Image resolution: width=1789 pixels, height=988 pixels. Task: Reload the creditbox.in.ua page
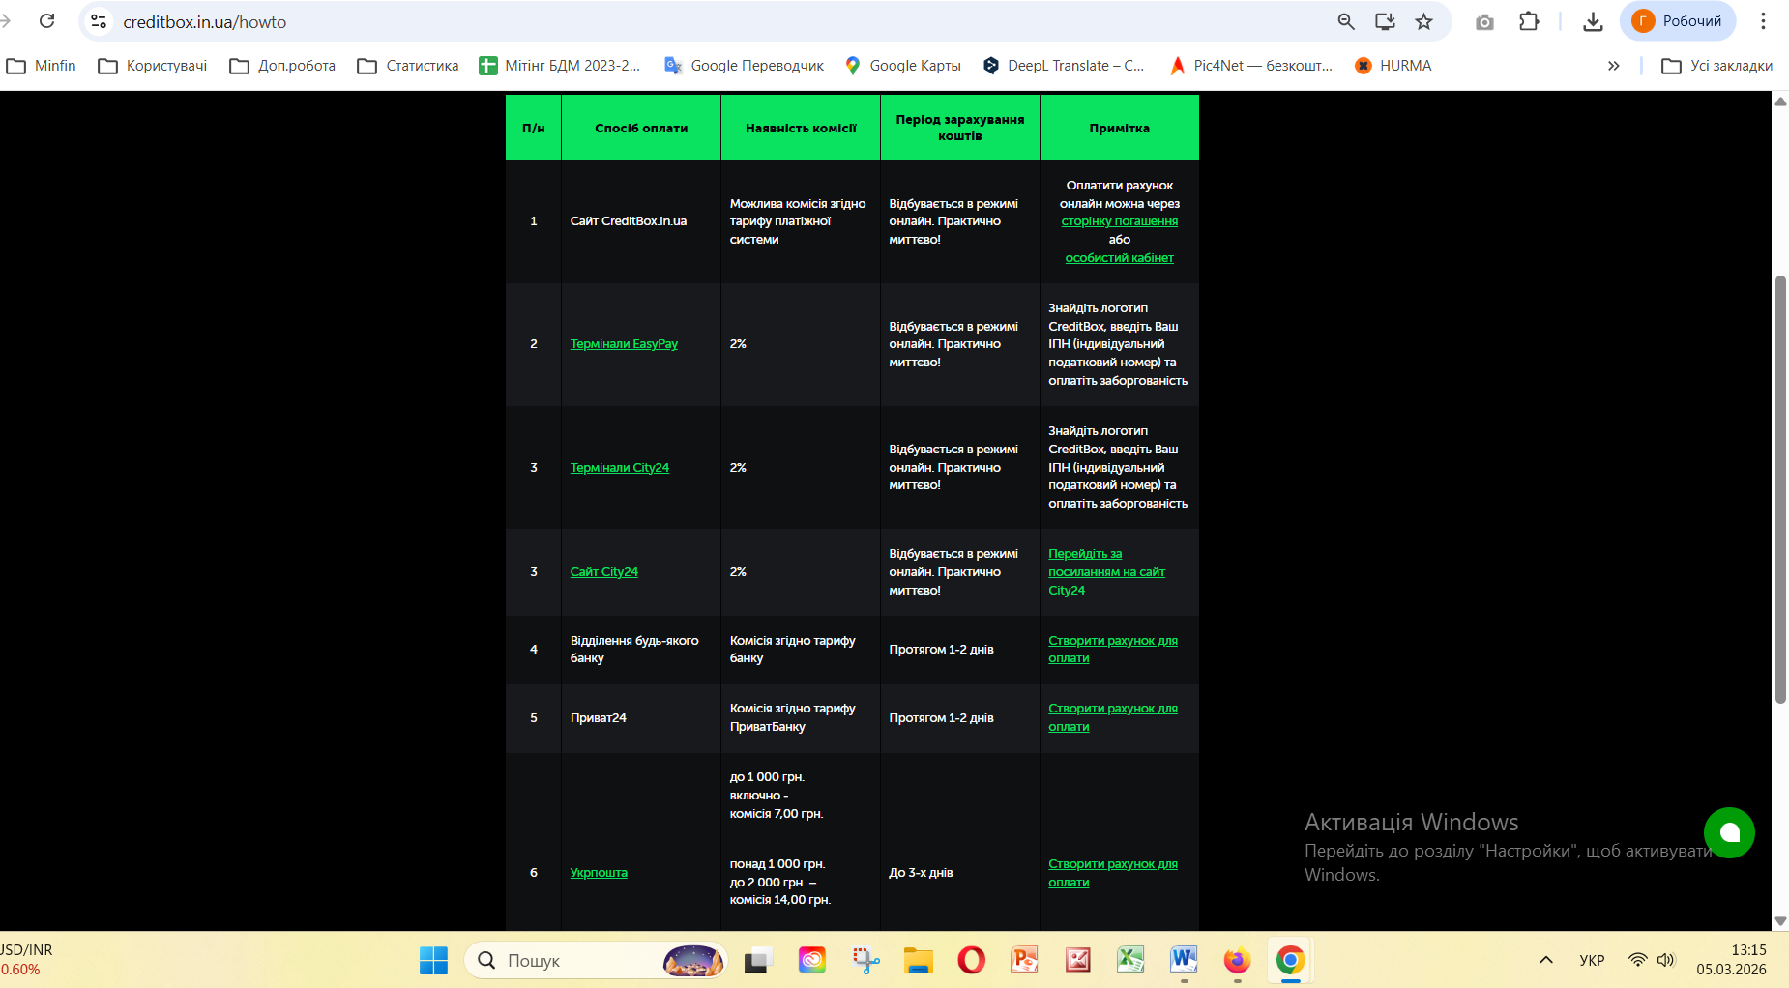point(46,21)
